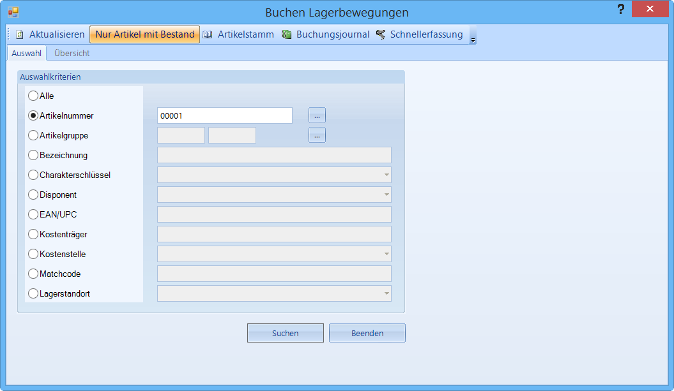The image size is (674, 391).
Task: Open the Disponent dropdown list
Action: 386,195
